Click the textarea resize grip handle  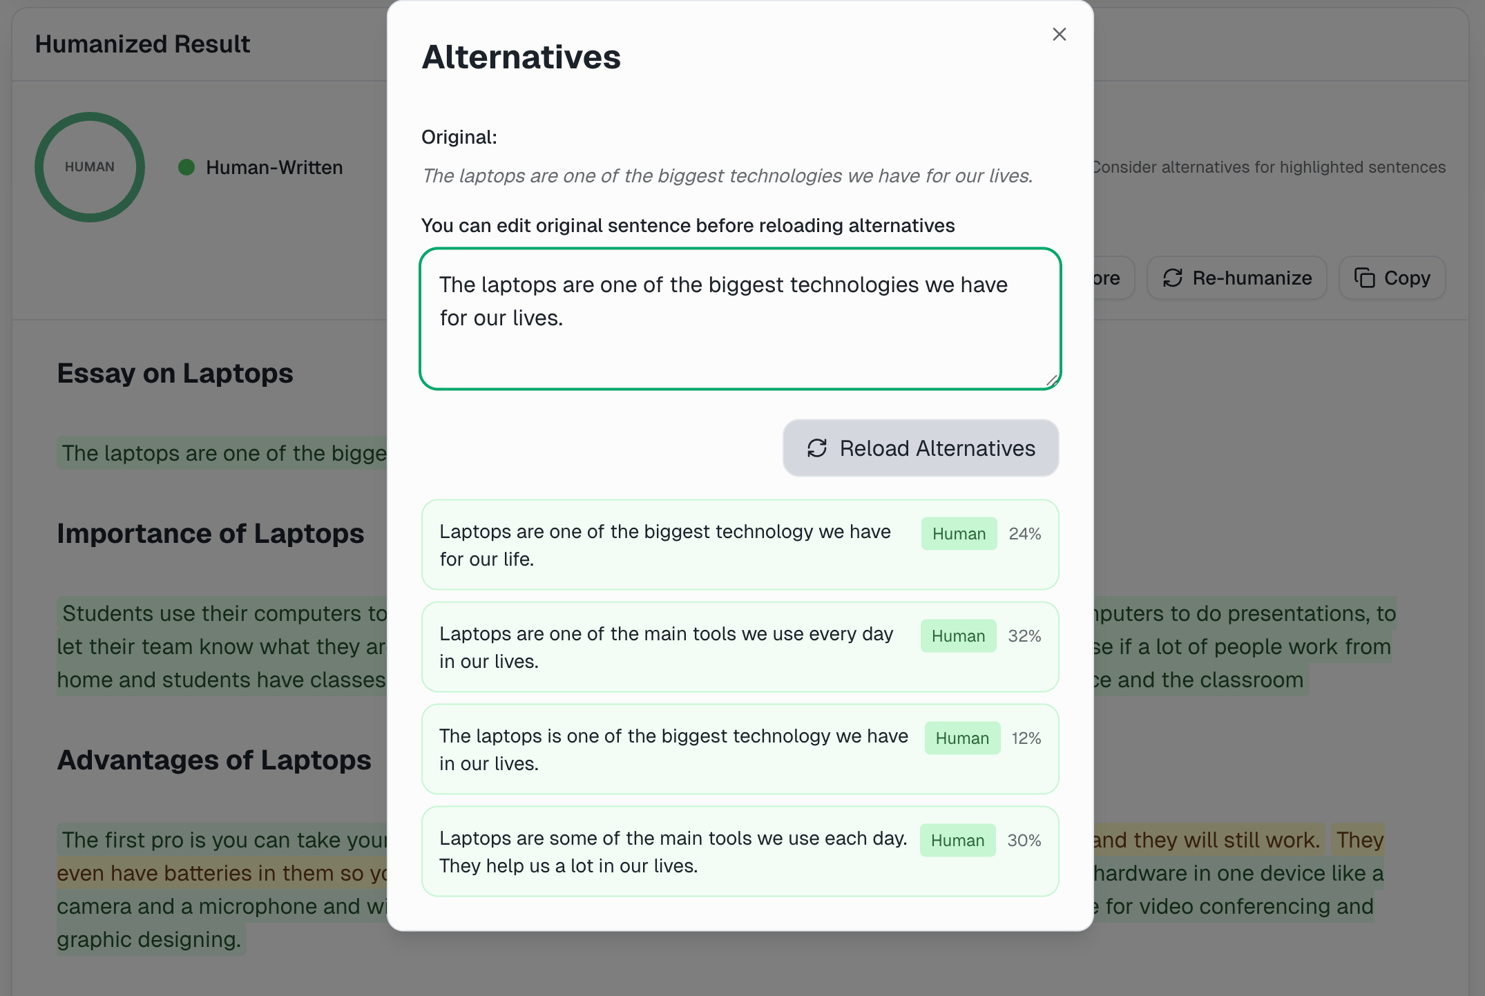click(x=1049, y=380)
